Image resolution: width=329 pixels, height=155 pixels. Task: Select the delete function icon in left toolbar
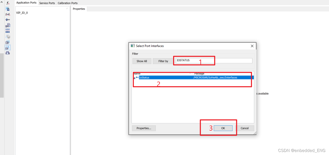click(8, 3)
